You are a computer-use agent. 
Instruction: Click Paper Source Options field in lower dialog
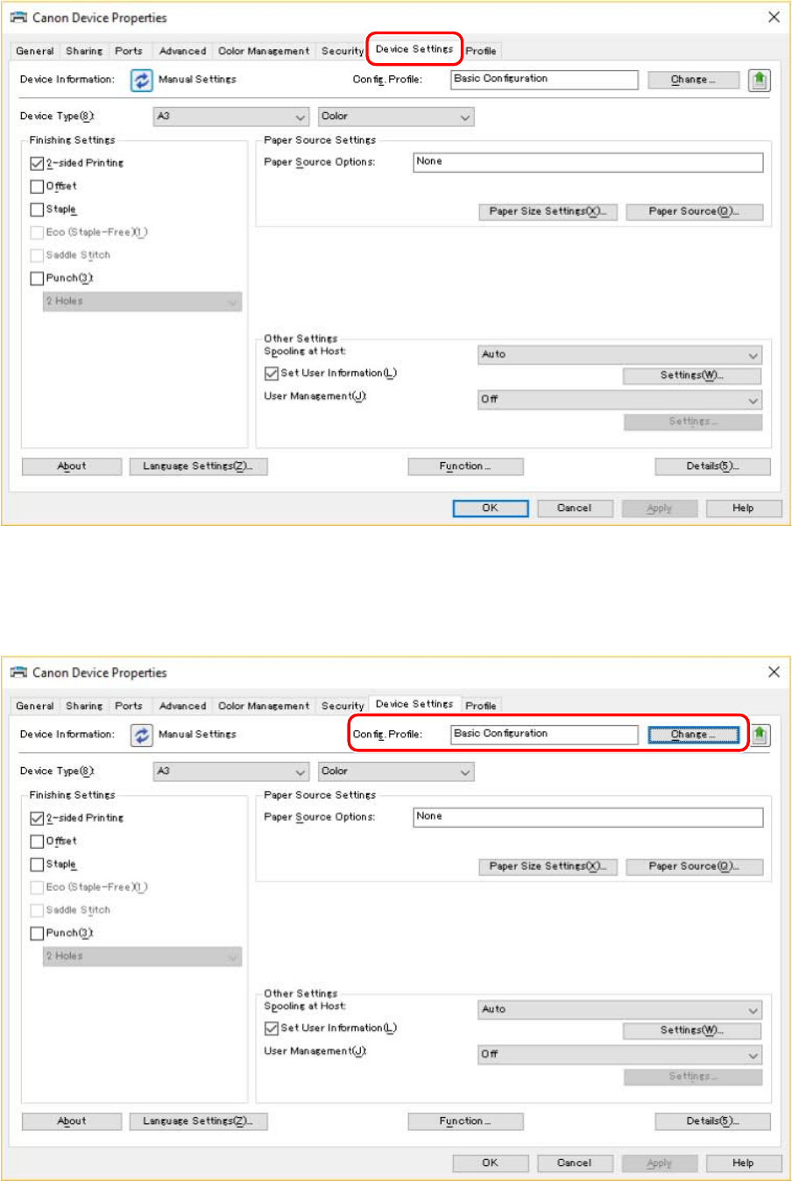coord(588,817)
